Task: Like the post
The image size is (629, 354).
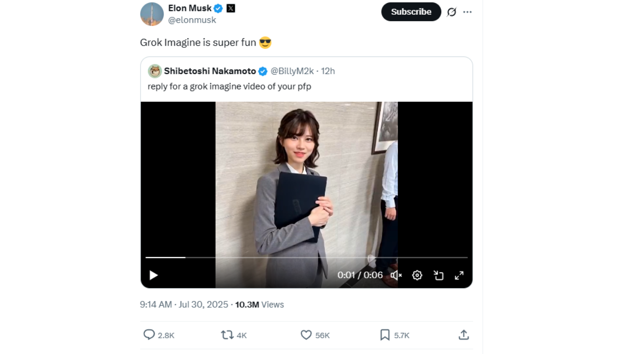Action: point(306,335)
